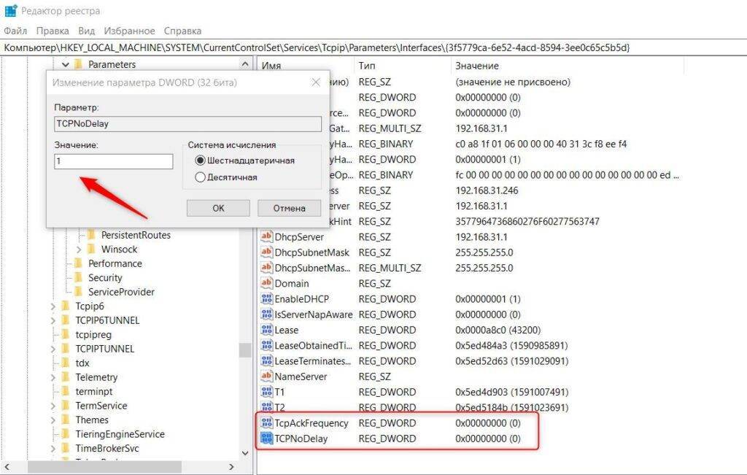Click the Telemetry folder icon
747x475 pixels.
click(66, 376)
